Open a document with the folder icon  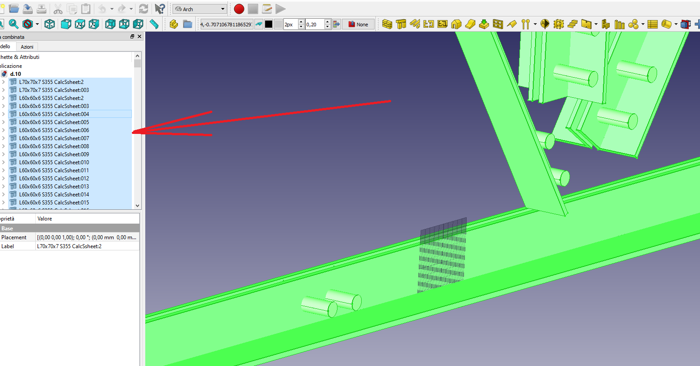14,8
